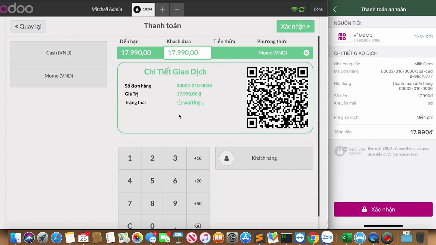
Task: Click THAY ĐỔI to change money source
Action: tap(423, 37)
